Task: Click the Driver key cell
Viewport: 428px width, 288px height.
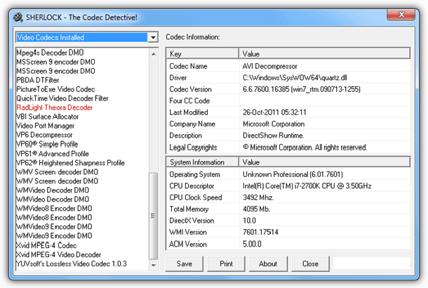Action: (x=178, y=77)
